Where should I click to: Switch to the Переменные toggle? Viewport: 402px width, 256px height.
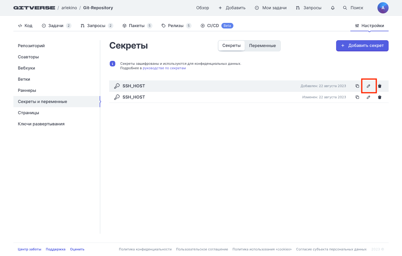point(262,46)
